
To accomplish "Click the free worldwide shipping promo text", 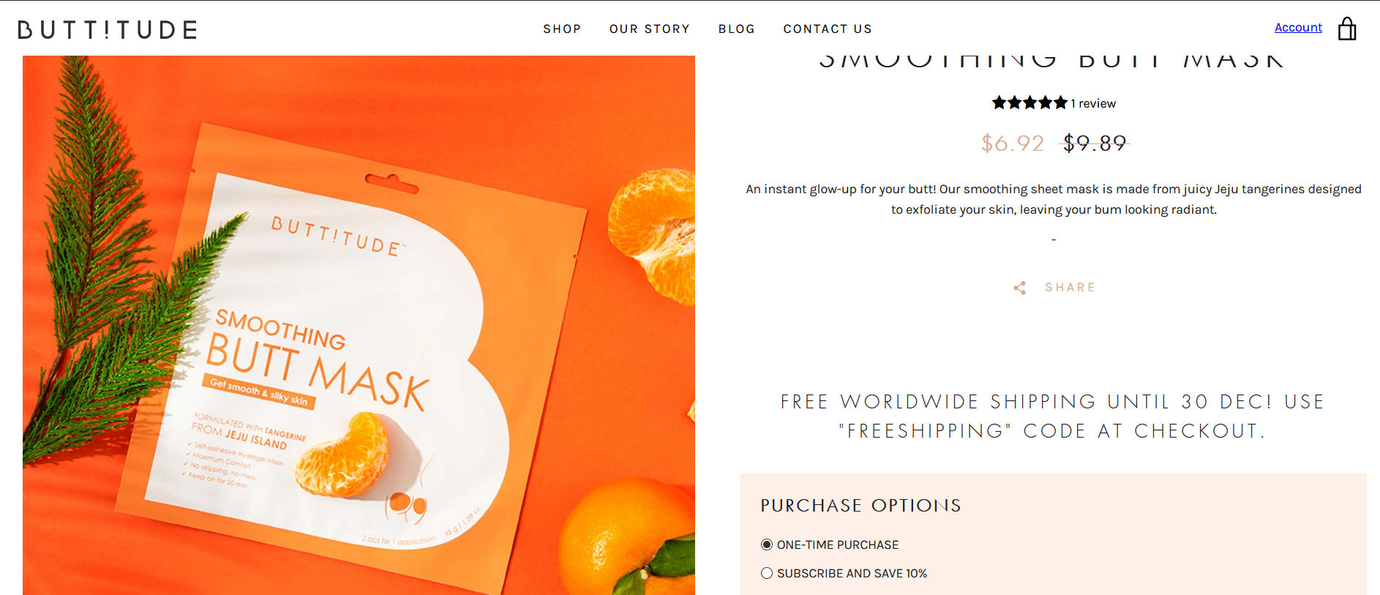I will (1053, 416).
